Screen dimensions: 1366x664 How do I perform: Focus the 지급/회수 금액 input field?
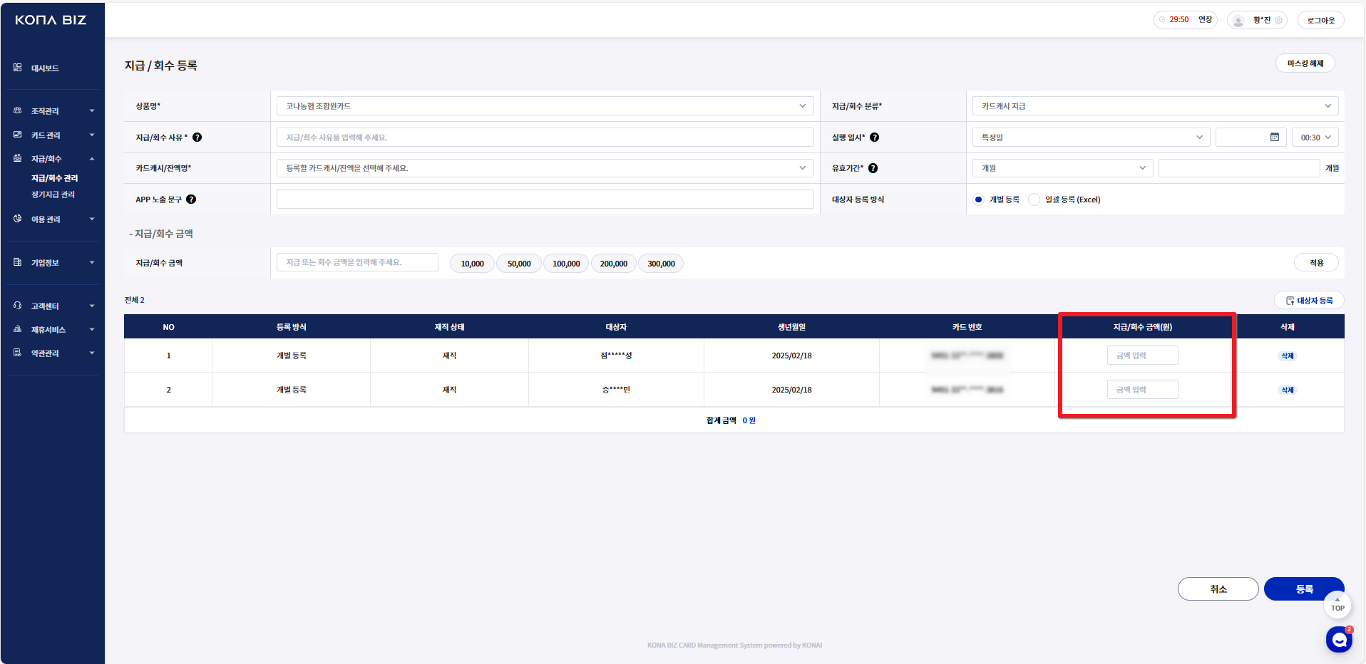pyautogui.click(x=357, y=262)
